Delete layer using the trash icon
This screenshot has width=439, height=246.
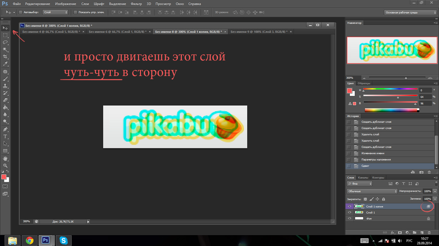click(429, 233)
